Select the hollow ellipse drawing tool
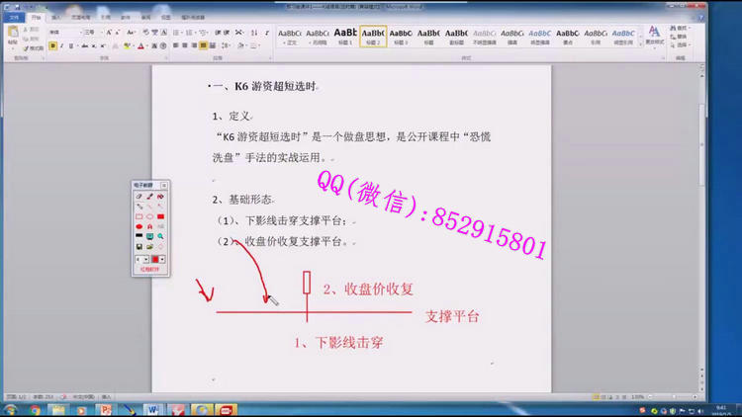The image size is (742, 417). [x=149, y=216]
